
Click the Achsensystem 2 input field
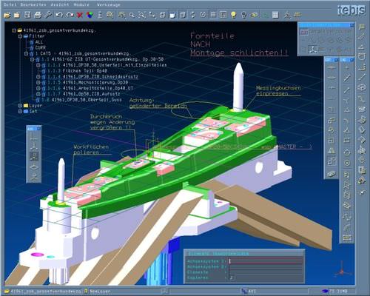(x=266, y=266)
